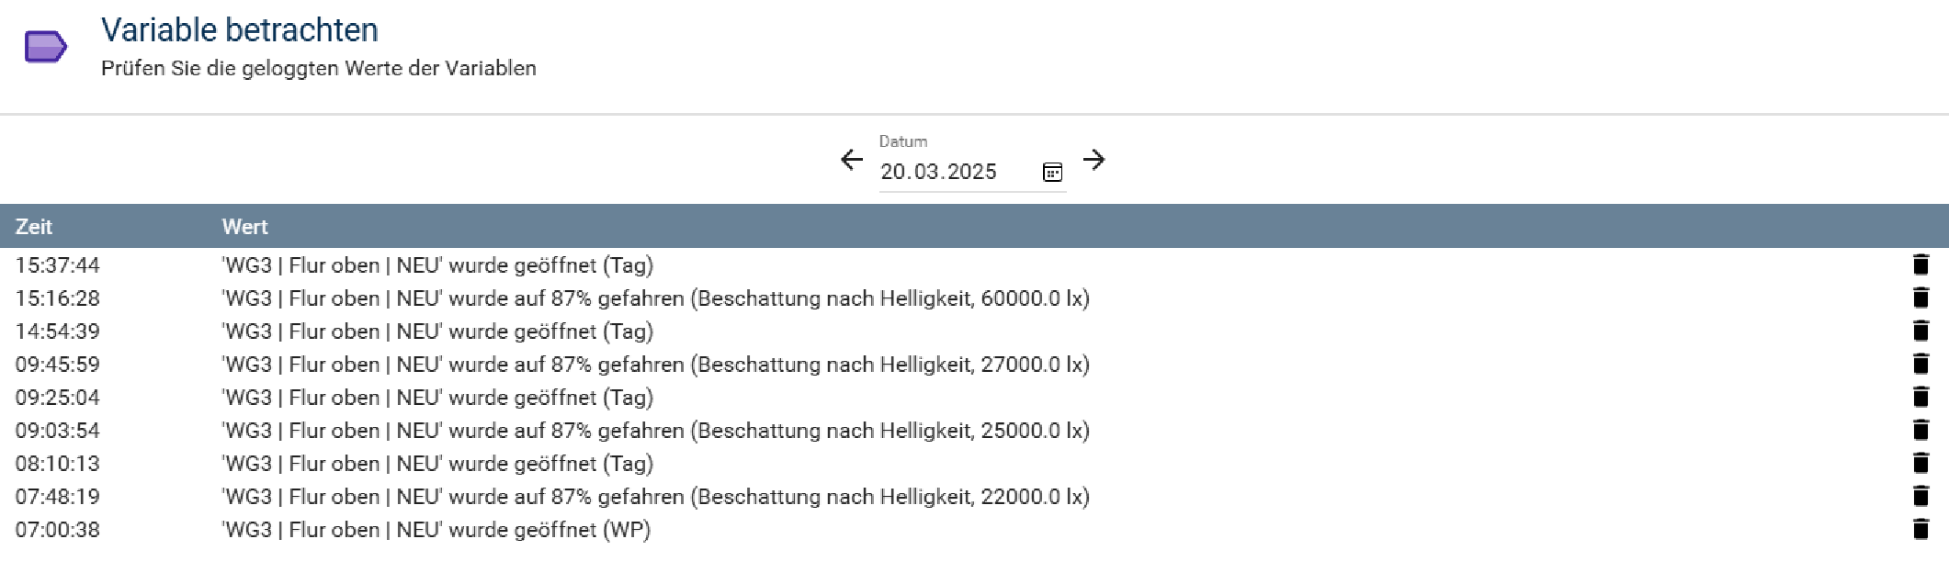Click the Wert column header
The width and height of the screenshot is (1949, 573).
point(244,227)
